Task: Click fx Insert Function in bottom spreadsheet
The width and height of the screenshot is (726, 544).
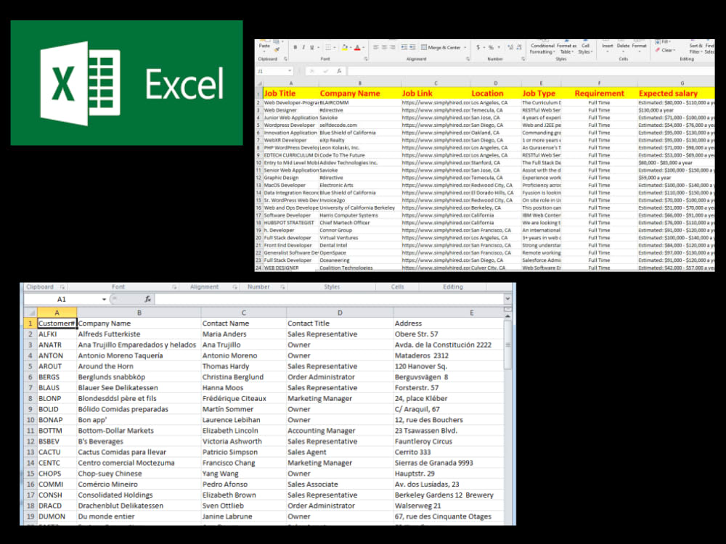Action: [147, 300]
